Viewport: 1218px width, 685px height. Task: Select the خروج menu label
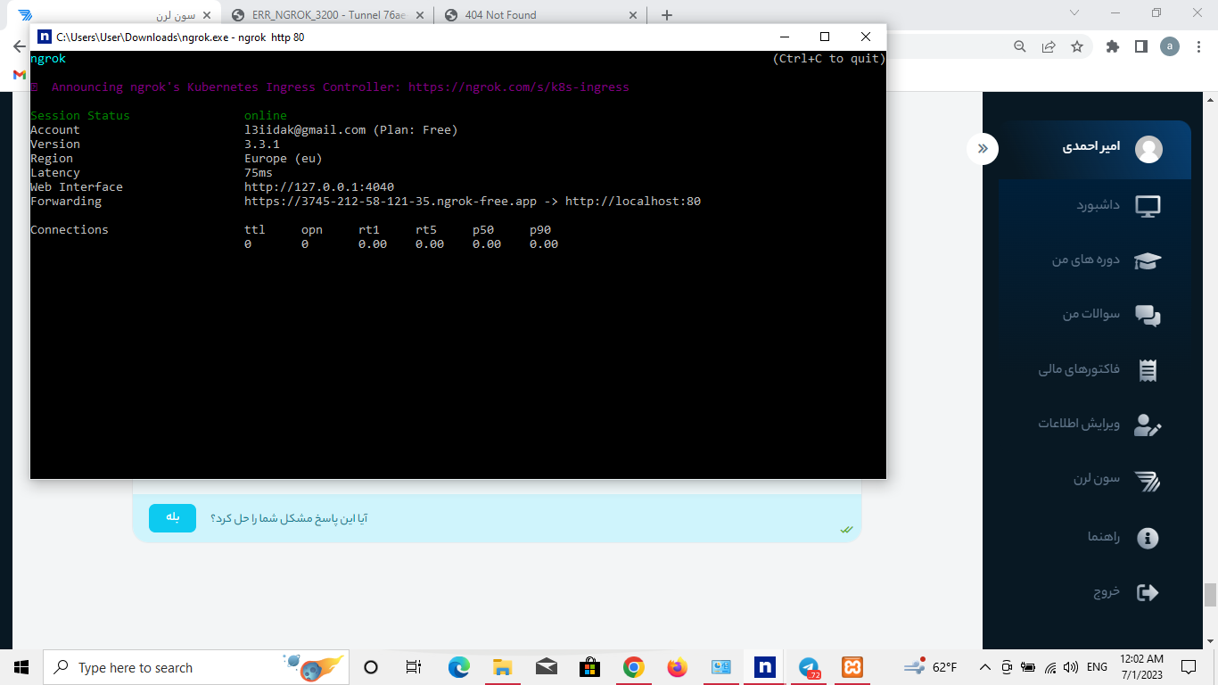(x=1107, y=591)
